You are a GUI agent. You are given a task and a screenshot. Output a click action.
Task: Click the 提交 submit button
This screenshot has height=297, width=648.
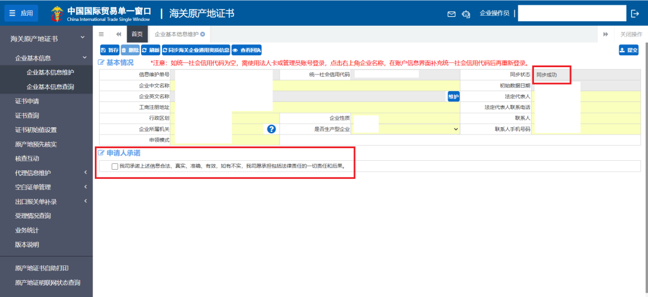[x=629, y=50]
